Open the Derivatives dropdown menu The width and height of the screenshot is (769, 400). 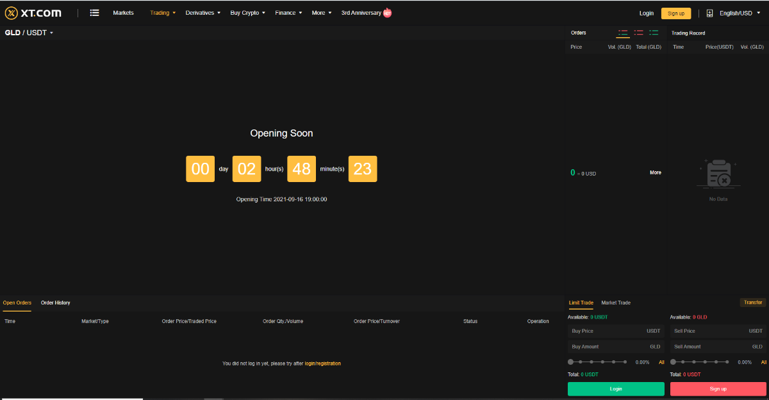click(x=203, y=13)
